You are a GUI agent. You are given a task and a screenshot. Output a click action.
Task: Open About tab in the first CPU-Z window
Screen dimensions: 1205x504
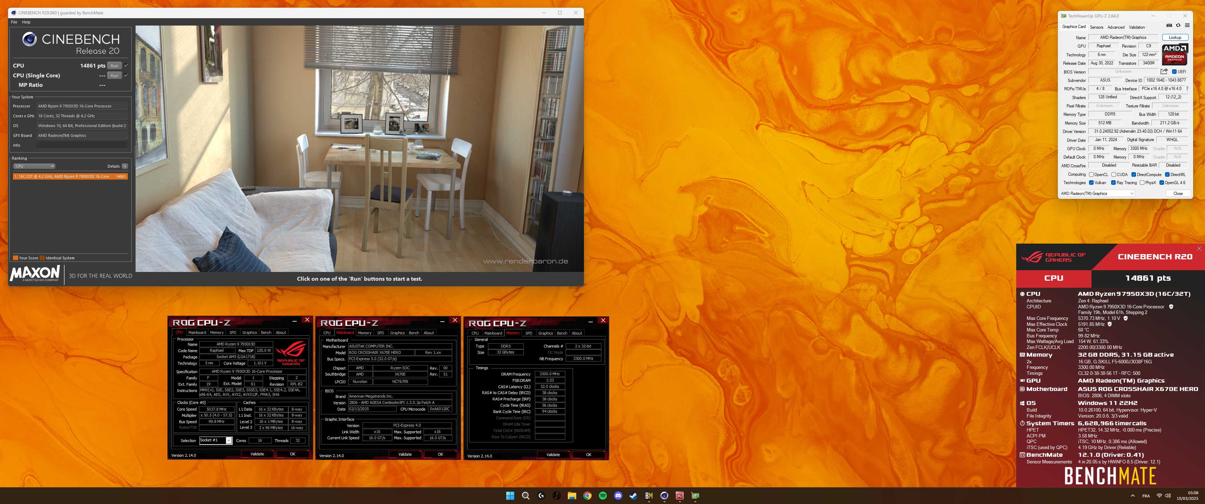coord(281,332)
